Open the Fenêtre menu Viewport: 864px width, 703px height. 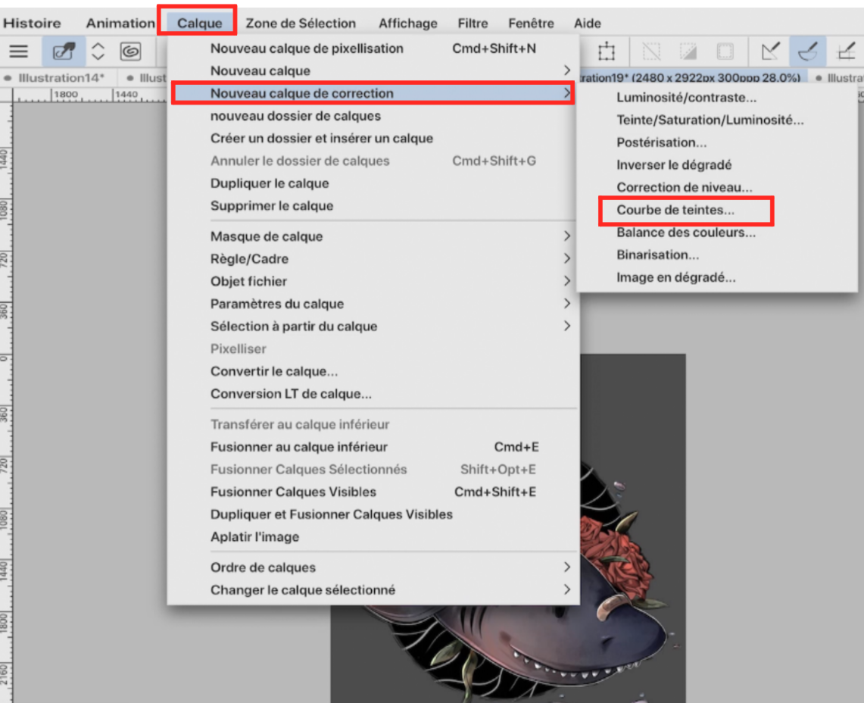tap(531, 23)
